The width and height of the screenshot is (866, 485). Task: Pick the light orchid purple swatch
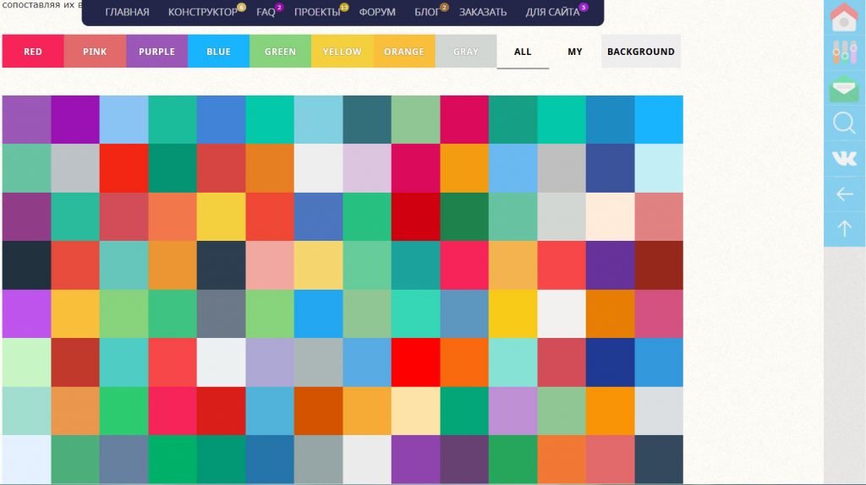[x=513, y=411]
